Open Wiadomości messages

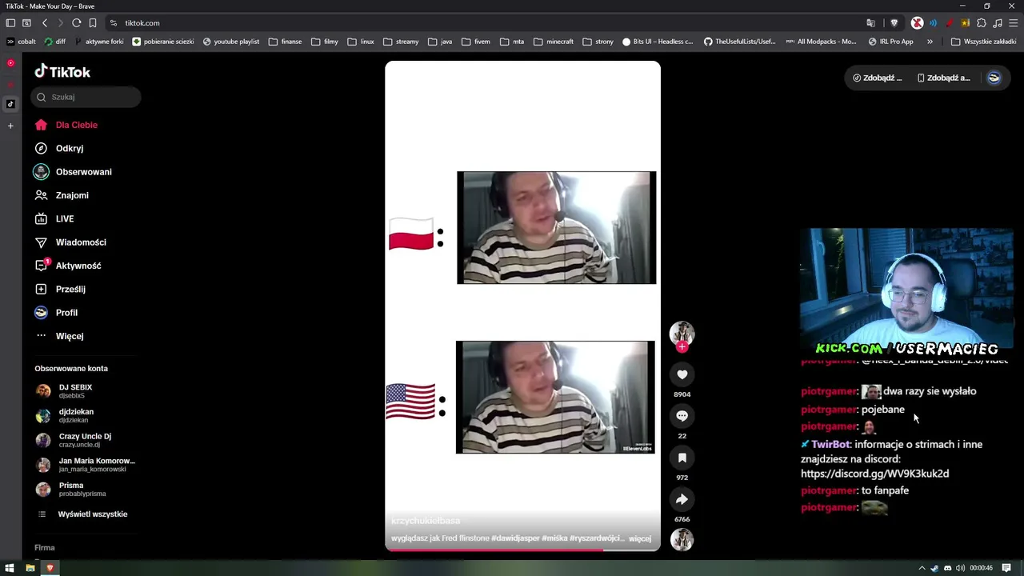point(70,242)
